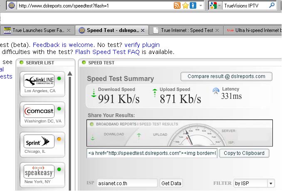Open the Google search engine selector

click(215, 5)
